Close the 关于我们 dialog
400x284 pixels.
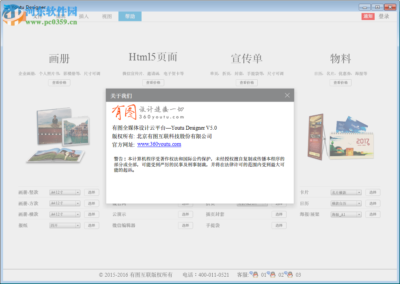[287, 95]
